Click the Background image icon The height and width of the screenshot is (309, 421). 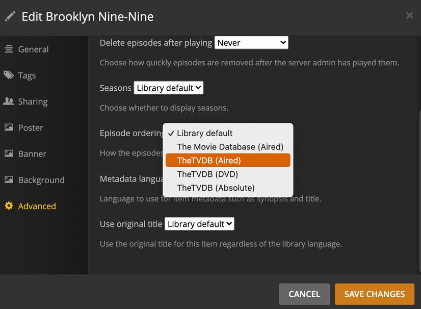[9, 180]
